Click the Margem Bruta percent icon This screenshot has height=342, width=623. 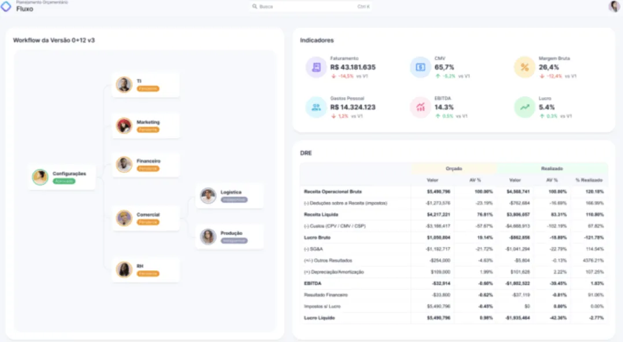click(525, 67)
